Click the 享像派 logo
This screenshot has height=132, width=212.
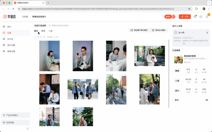click(9, 17)
